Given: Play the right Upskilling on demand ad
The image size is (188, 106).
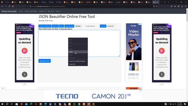Looking at the screenshot, I should pos(162,51).
